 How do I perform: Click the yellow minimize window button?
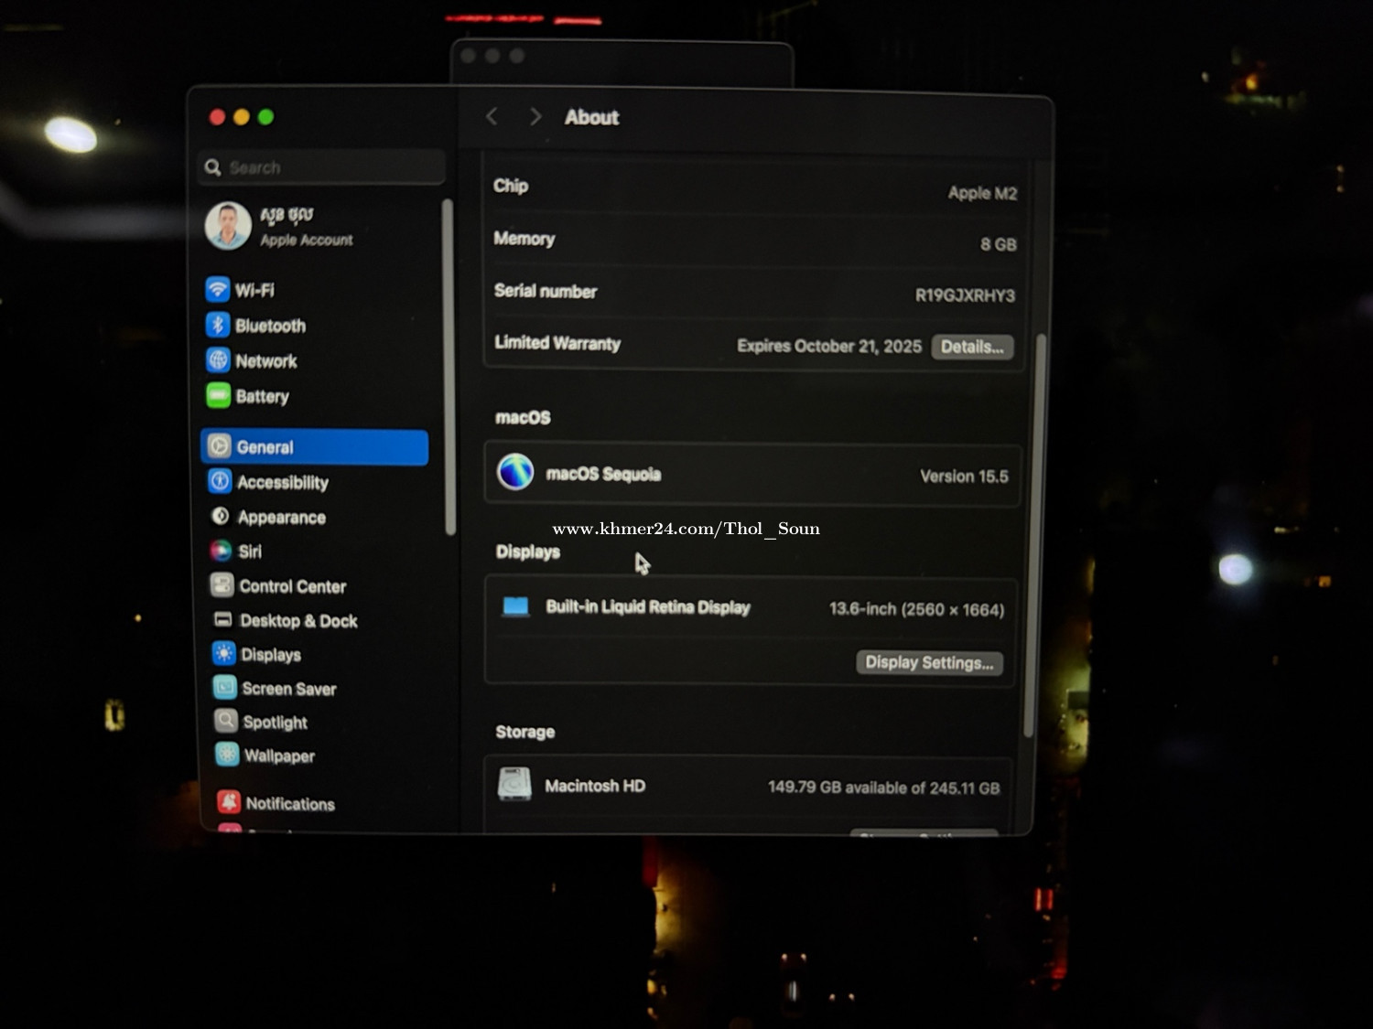pyautogui.click(x=242, y=116)
